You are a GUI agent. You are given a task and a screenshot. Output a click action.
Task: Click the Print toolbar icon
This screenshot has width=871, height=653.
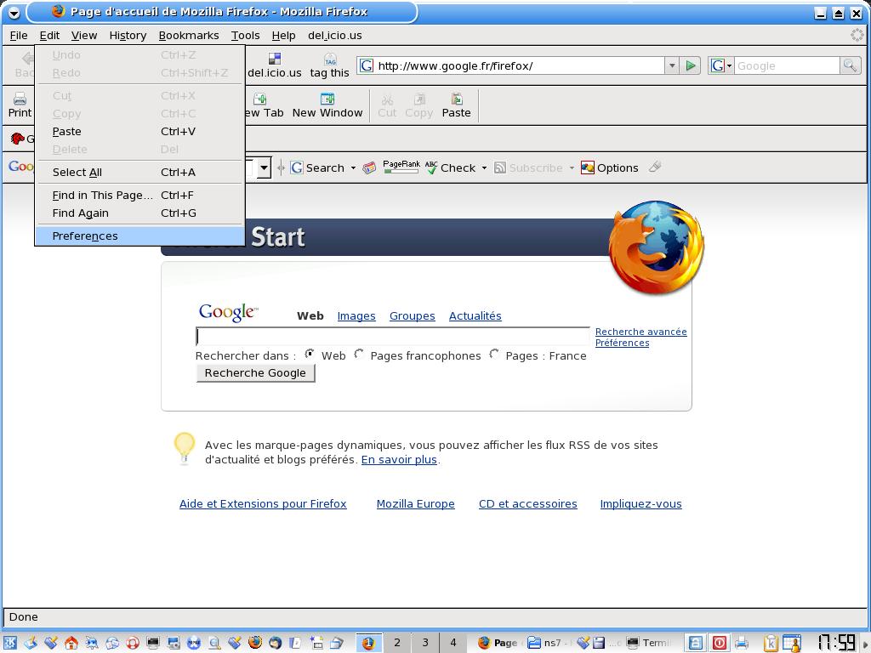(20, 99)
